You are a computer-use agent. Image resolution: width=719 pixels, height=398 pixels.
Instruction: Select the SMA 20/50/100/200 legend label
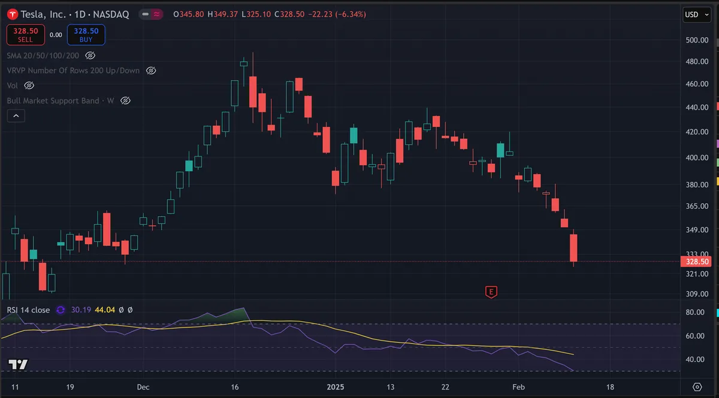(x=43, y=55)
